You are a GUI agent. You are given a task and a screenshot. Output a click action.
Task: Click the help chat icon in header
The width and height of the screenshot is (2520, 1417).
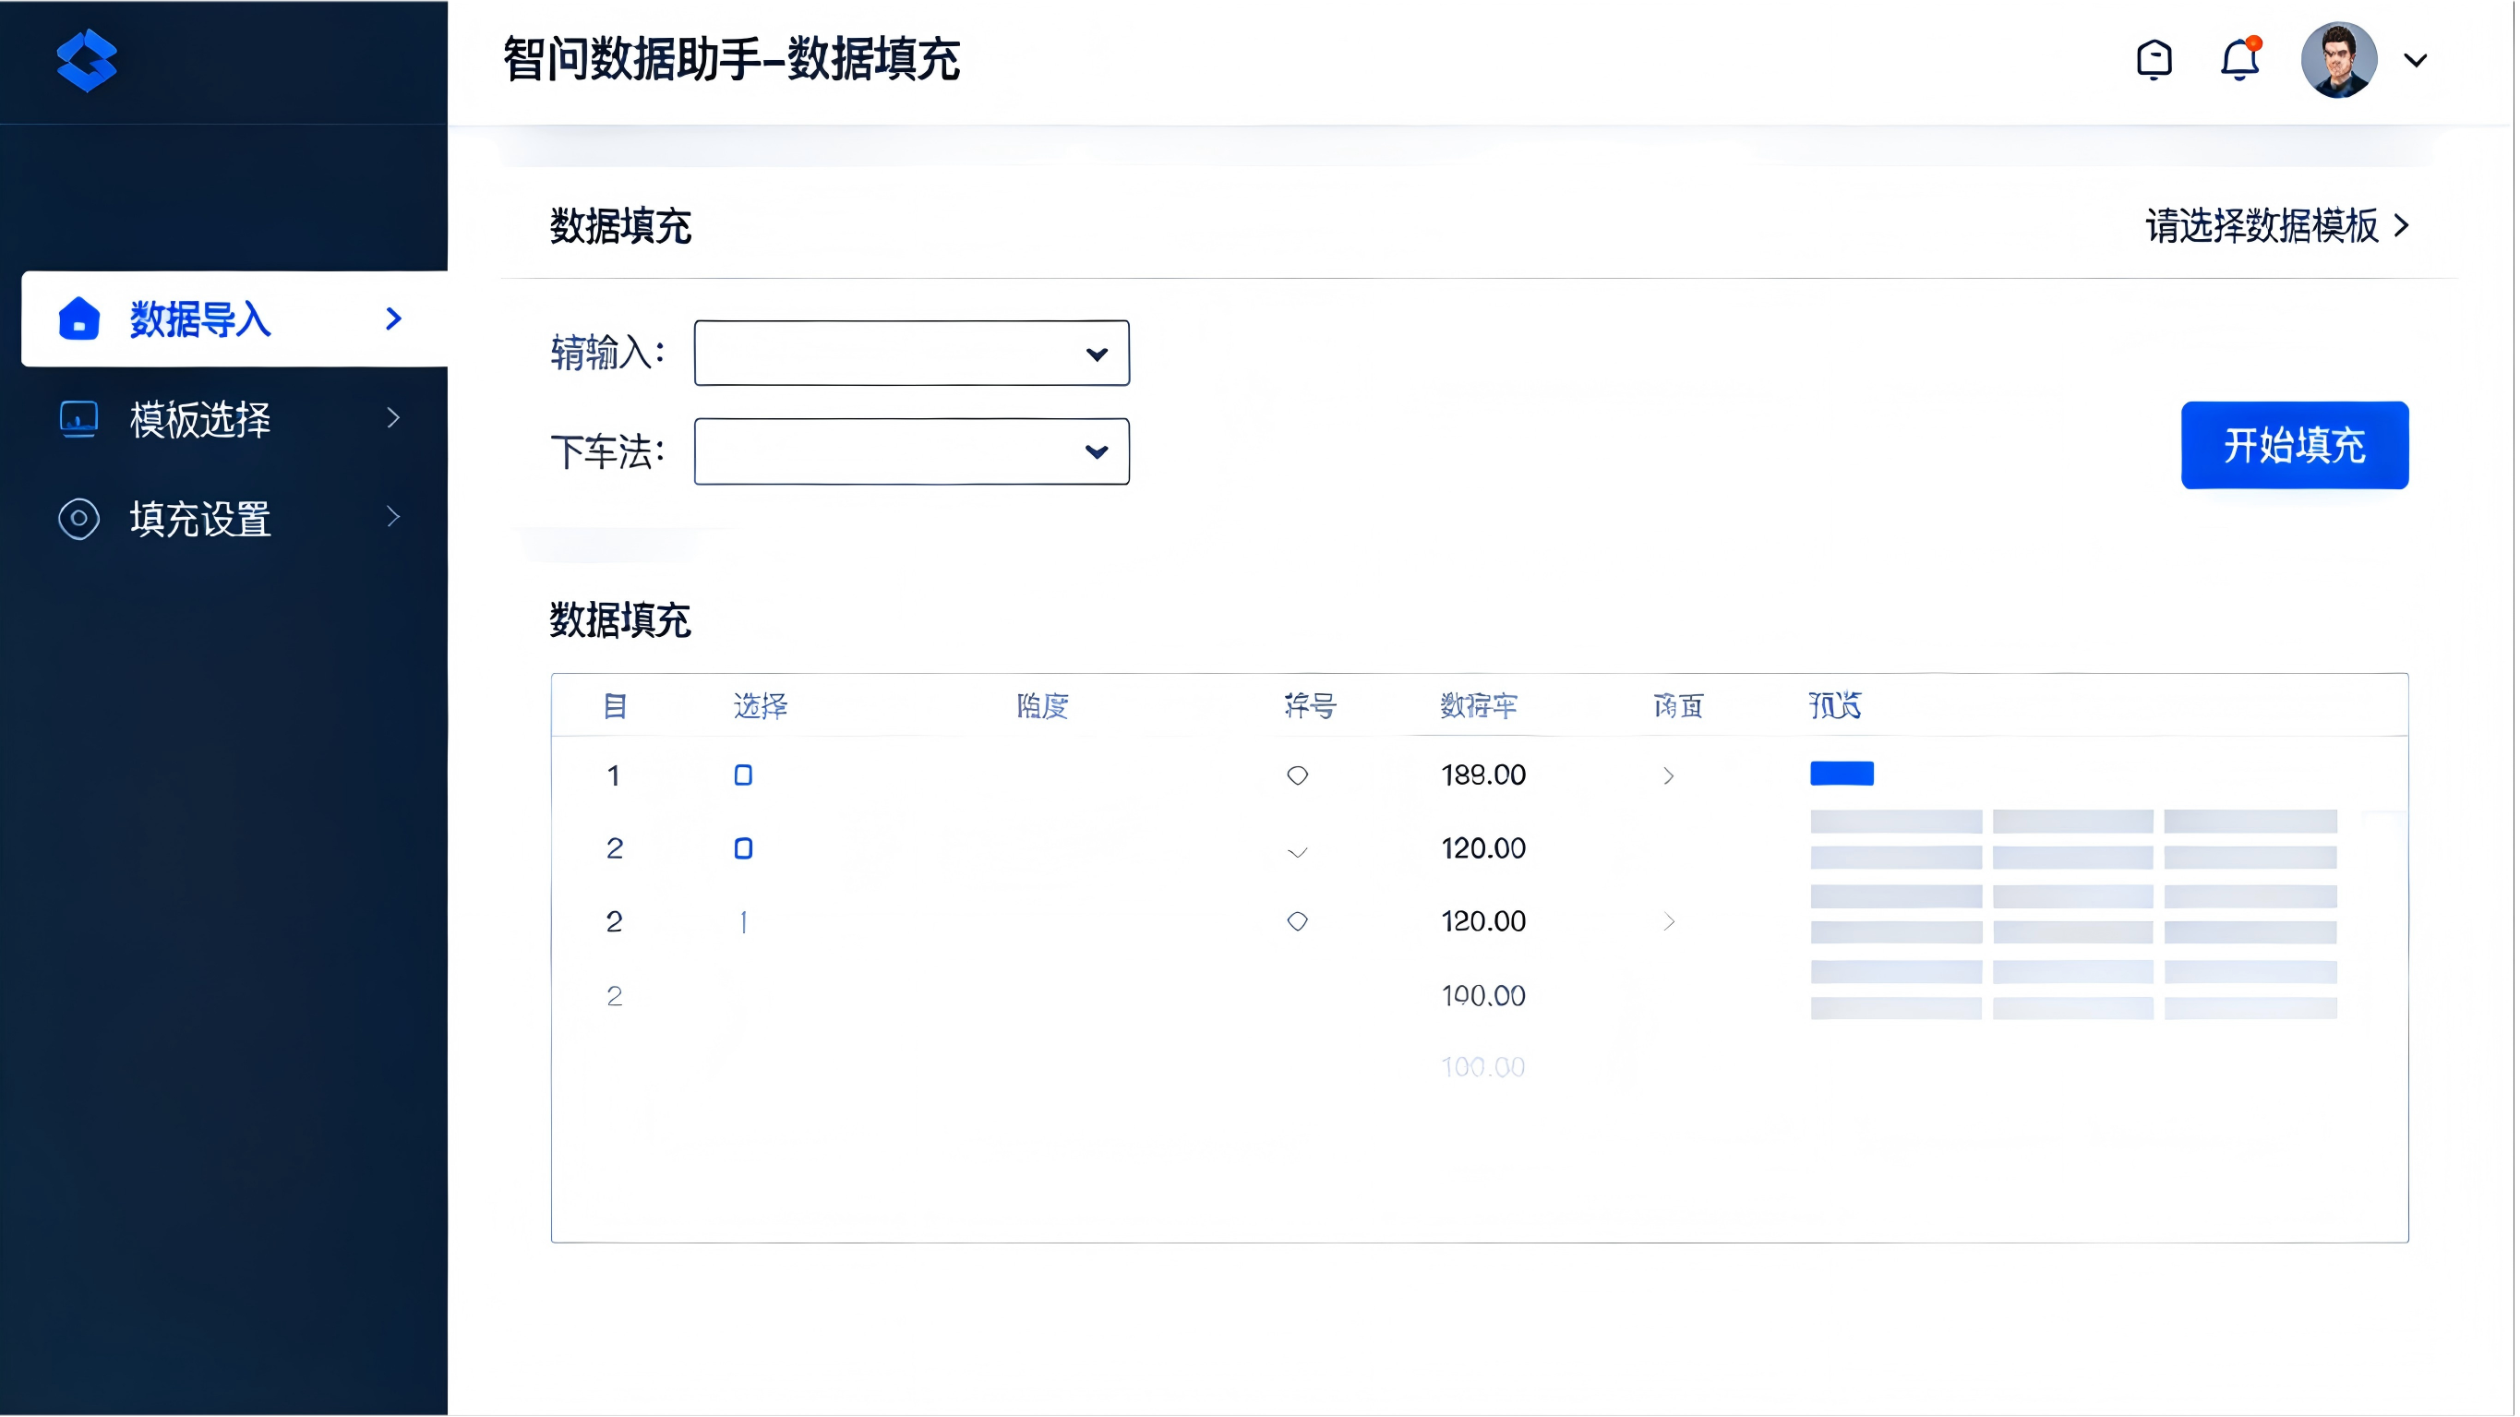[x=2154, y=60]
